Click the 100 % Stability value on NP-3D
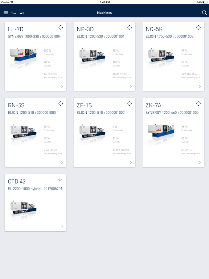Image resolution: width=209 pixels, height=279 pixels. [116, 62]
